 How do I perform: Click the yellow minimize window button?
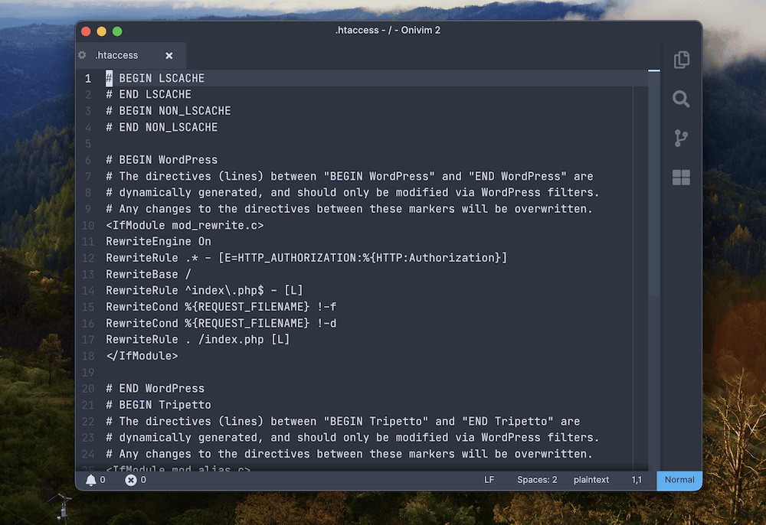coord(101,31)
